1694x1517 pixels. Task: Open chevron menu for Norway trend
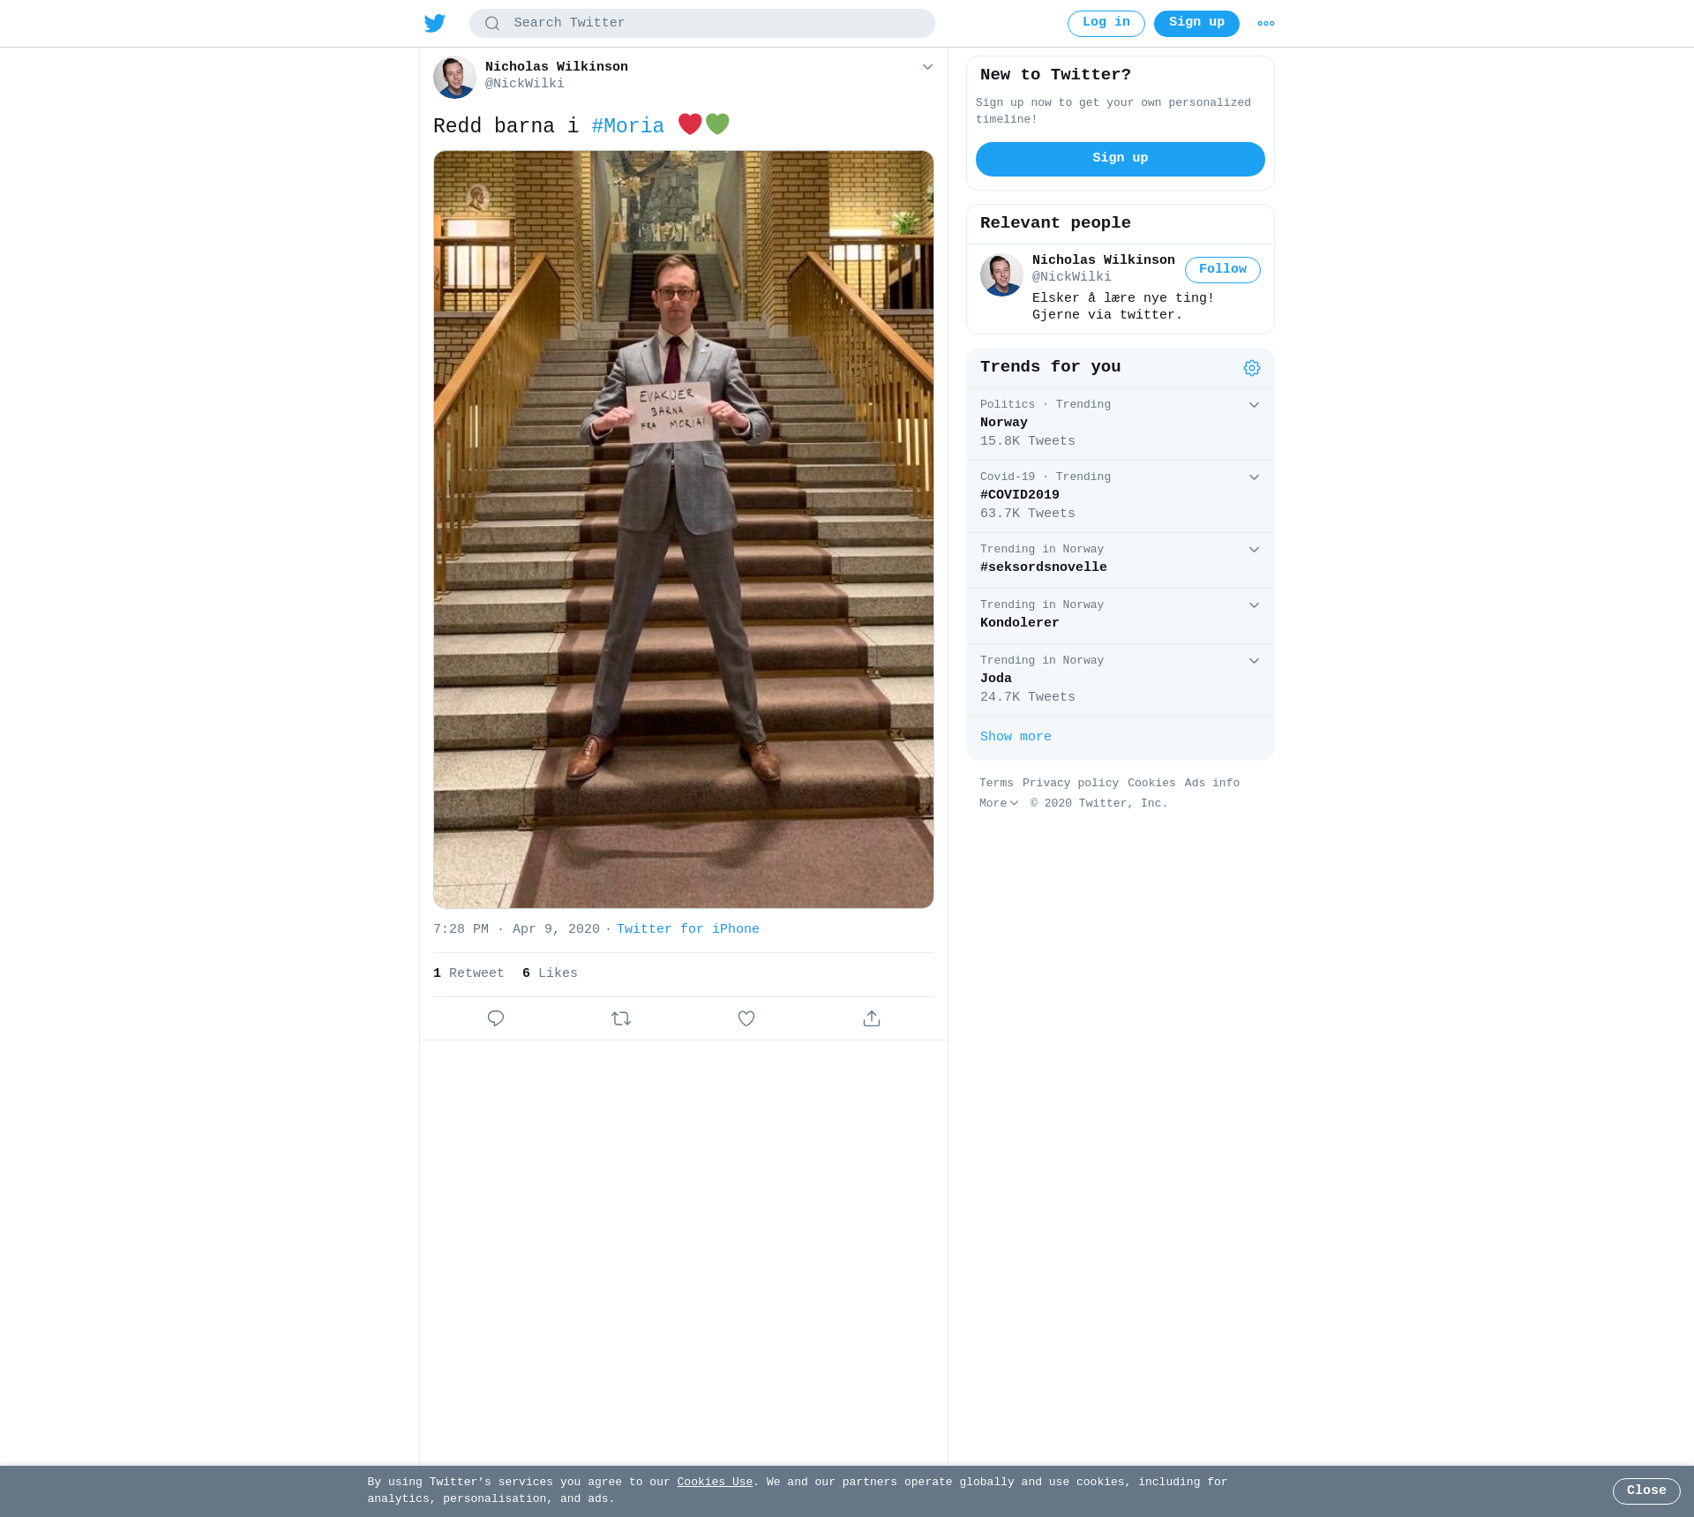point(1254,405)
